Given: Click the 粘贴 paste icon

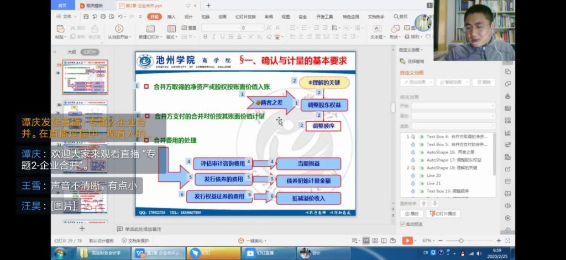Looking at the screenshot, I should (61, 29).
